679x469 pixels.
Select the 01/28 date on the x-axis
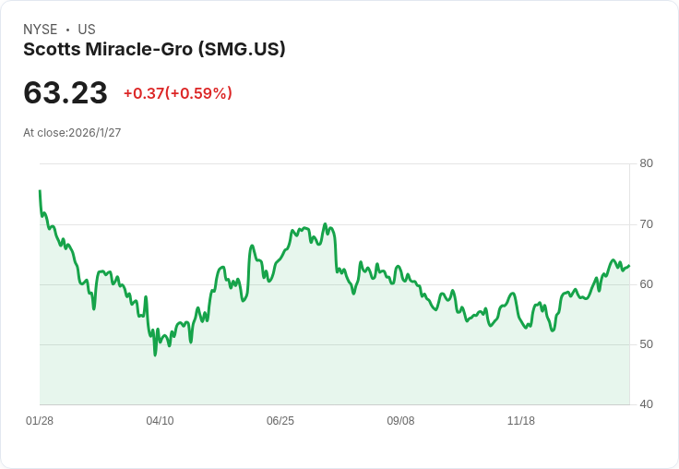tap(40, 421)
